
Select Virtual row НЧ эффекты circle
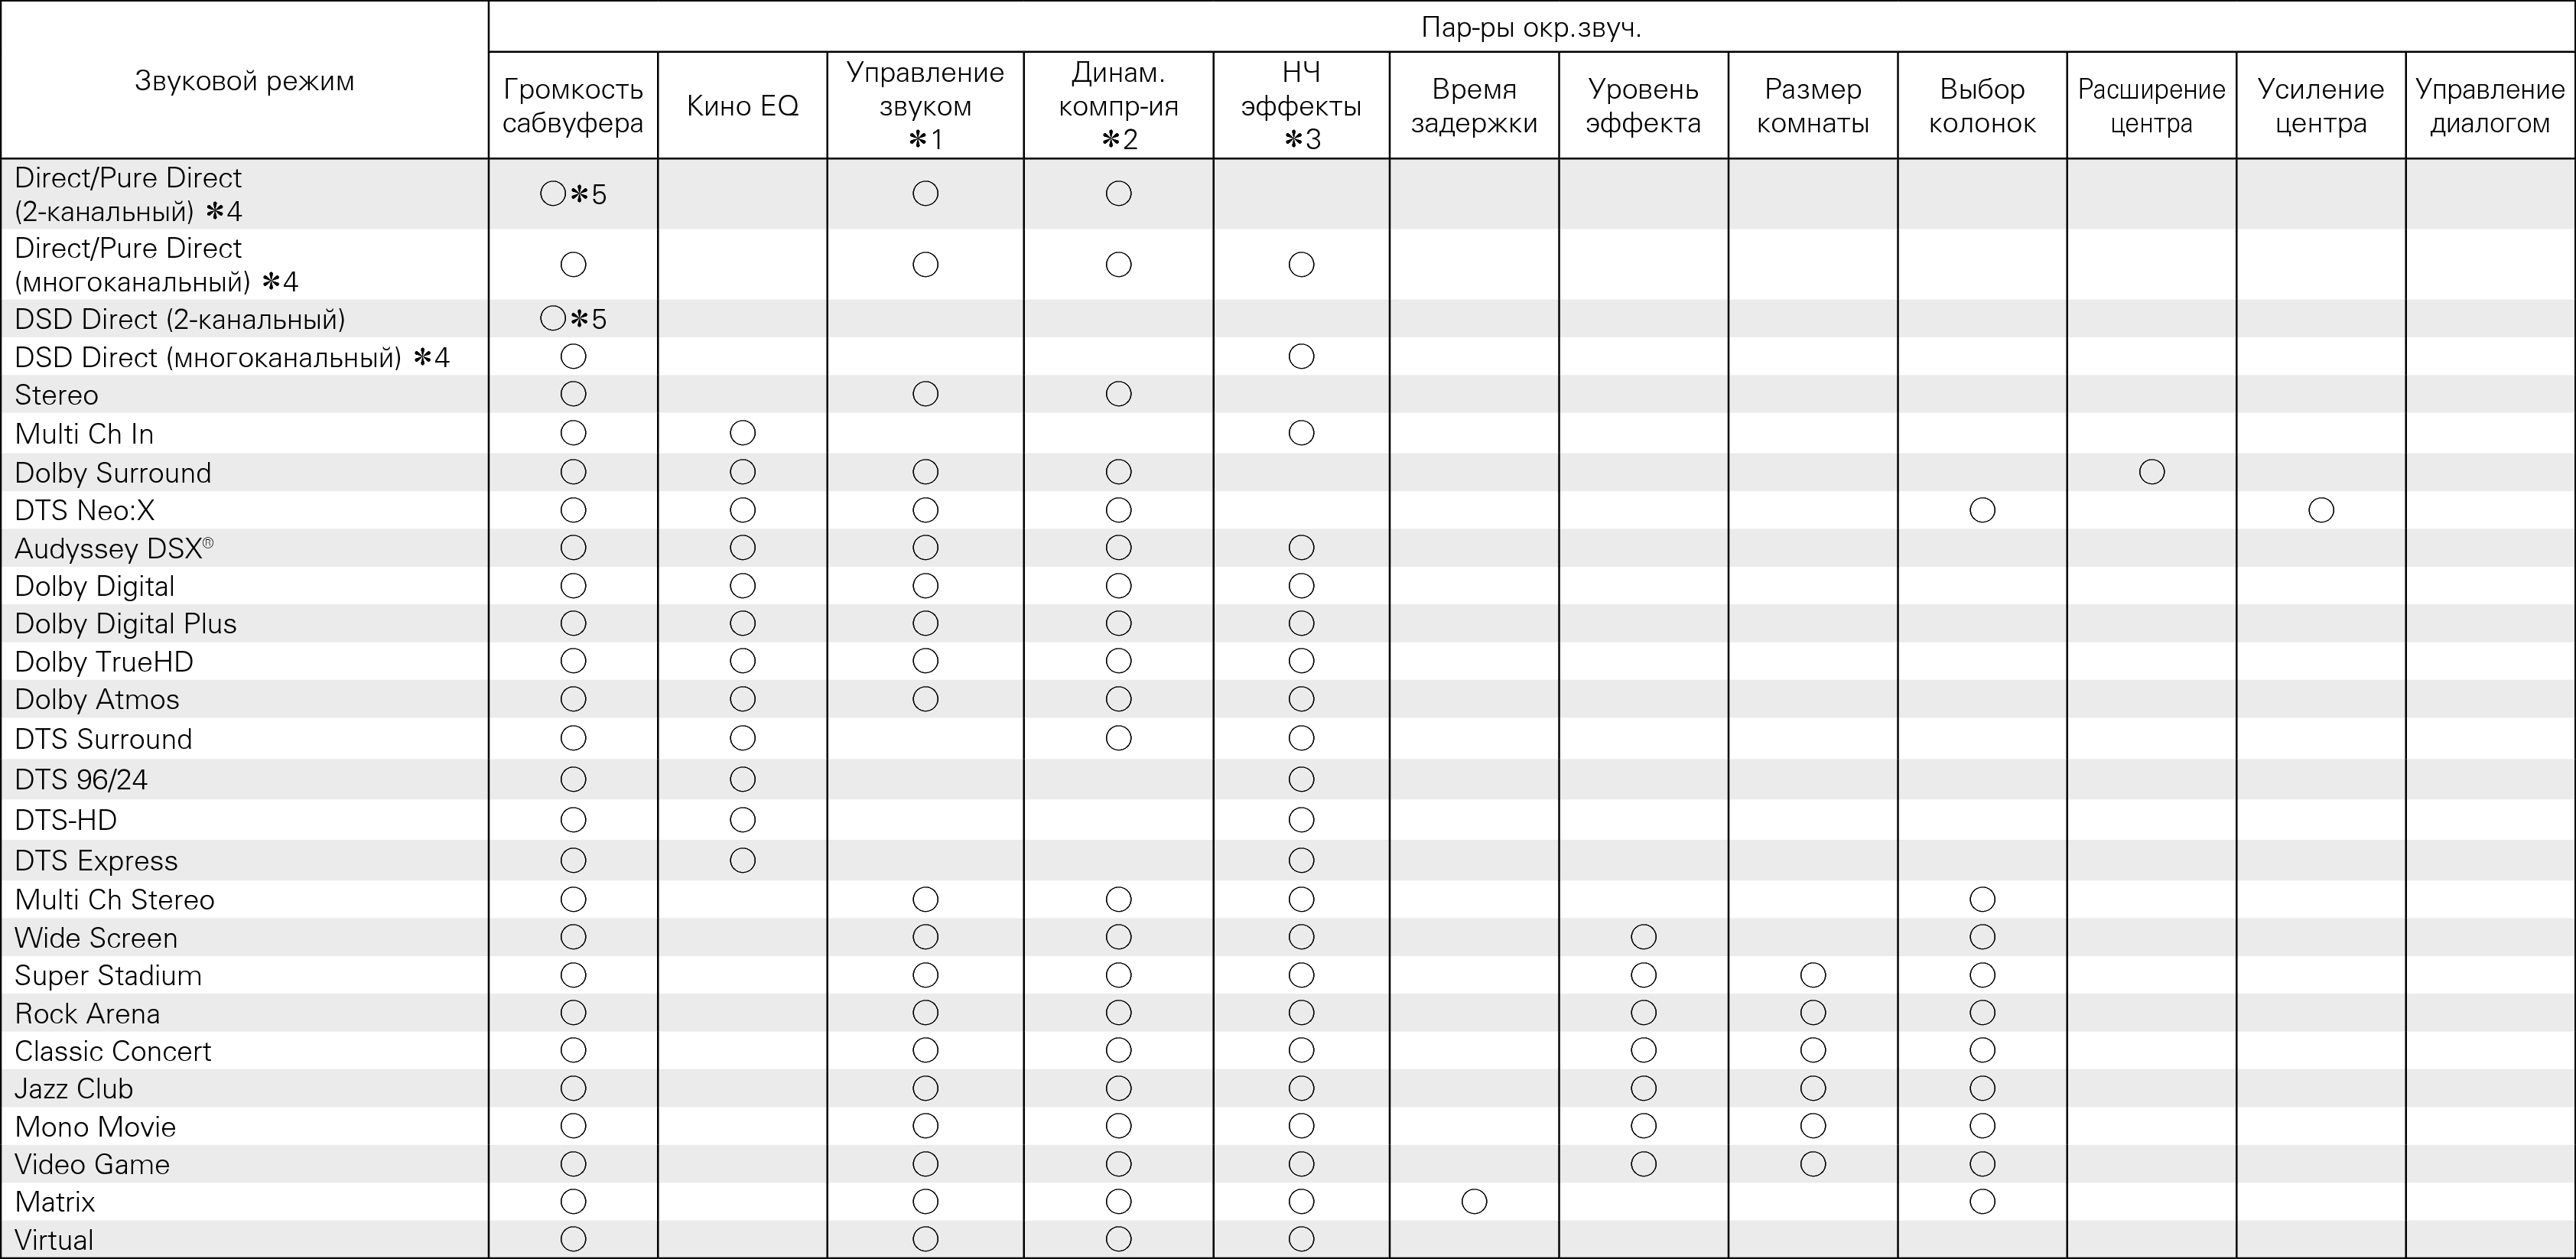(1301, 1239)
